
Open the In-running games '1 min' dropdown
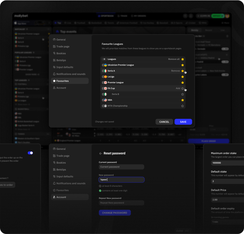click(228, 222)
